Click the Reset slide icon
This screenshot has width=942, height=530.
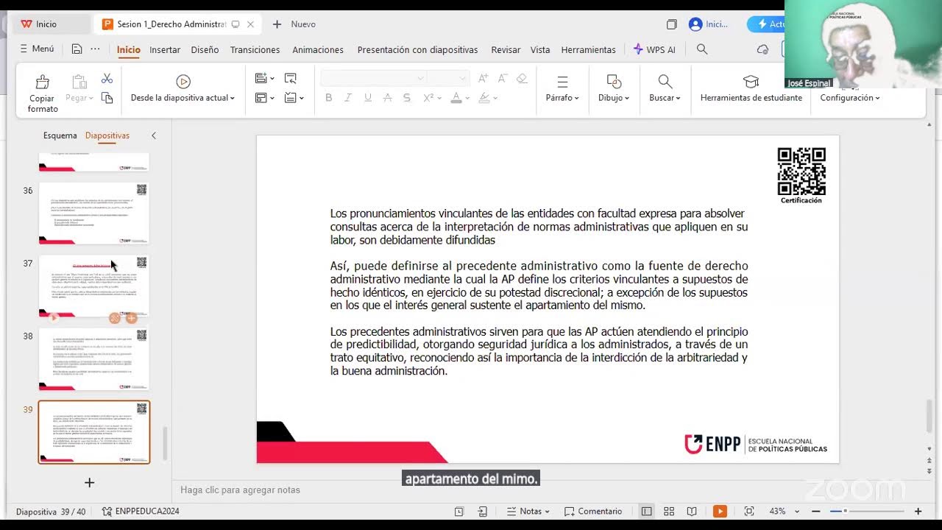(x=291, y=78)
